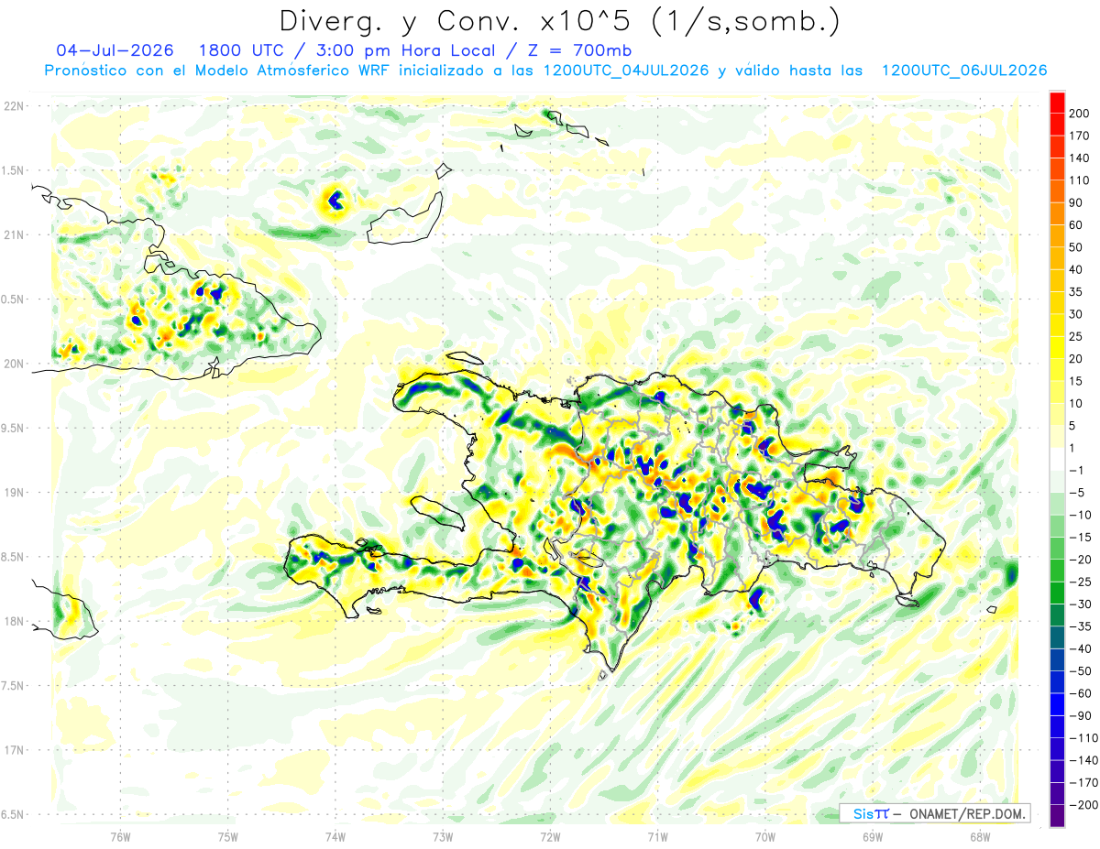Click the valid-until time '1200UTC_06JUL2026'

(x=963, y=71)
